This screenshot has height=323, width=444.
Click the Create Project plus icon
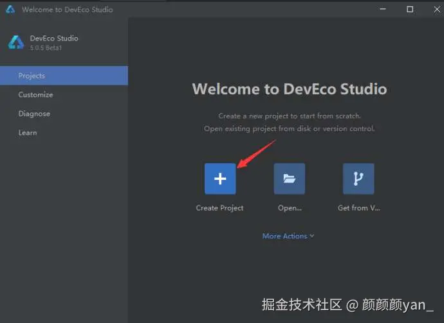tap(220, 179)
